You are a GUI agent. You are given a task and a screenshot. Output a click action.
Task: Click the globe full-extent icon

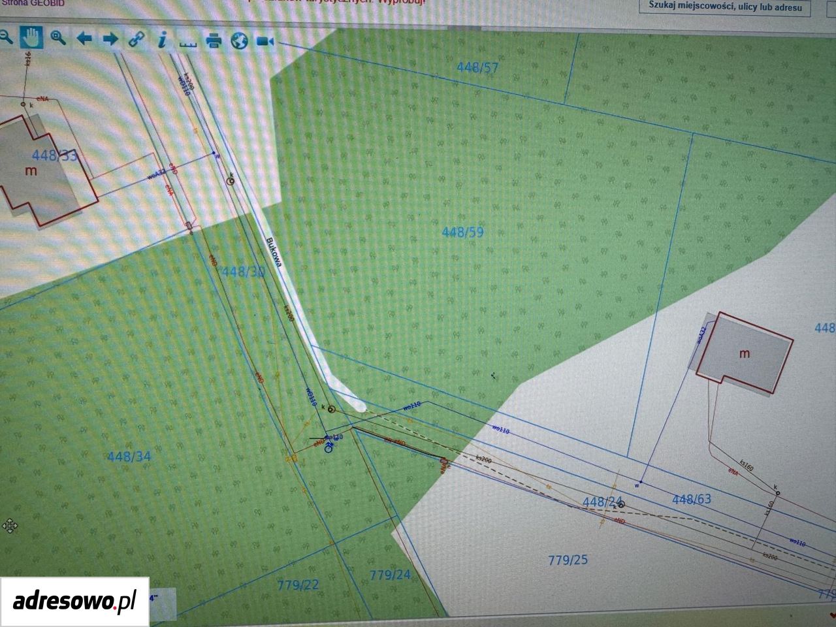pyautogui.click(x=240, y=41)
